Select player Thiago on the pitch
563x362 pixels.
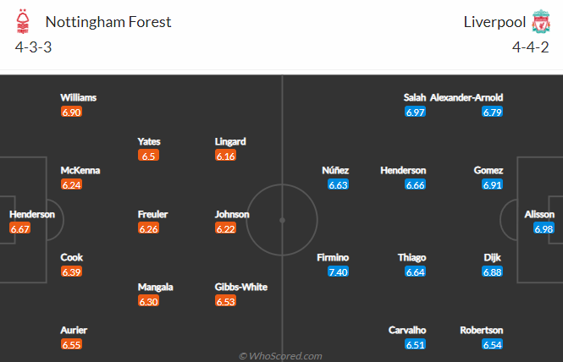pyautogui.click(x=411, y=258)
